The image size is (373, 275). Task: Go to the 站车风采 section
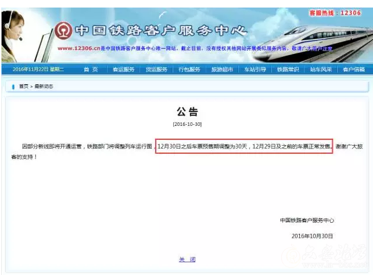click(x=321, y=70)
